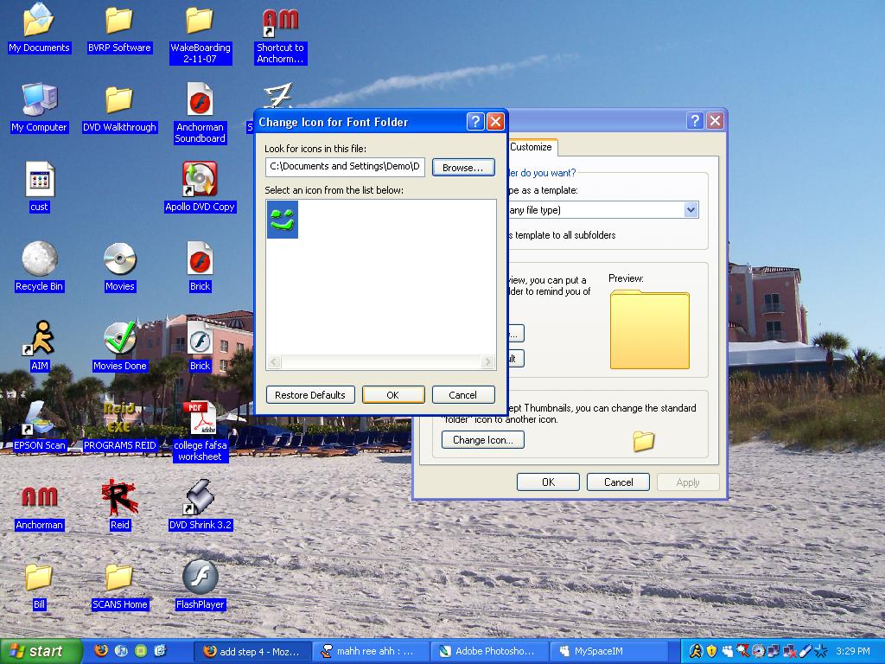Click the EPSON Scan shortcut icon
This screenshot has width=885, height=664.
click(x=39, y=418)
